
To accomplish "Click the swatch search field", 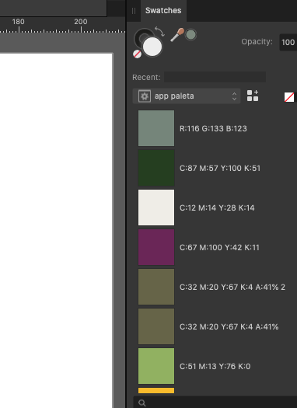I will [x=215, y=403].
